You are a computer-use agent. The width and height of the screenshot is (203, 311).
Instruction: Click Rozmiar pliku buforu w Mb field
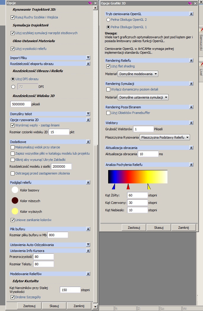[x=58, y=235]
